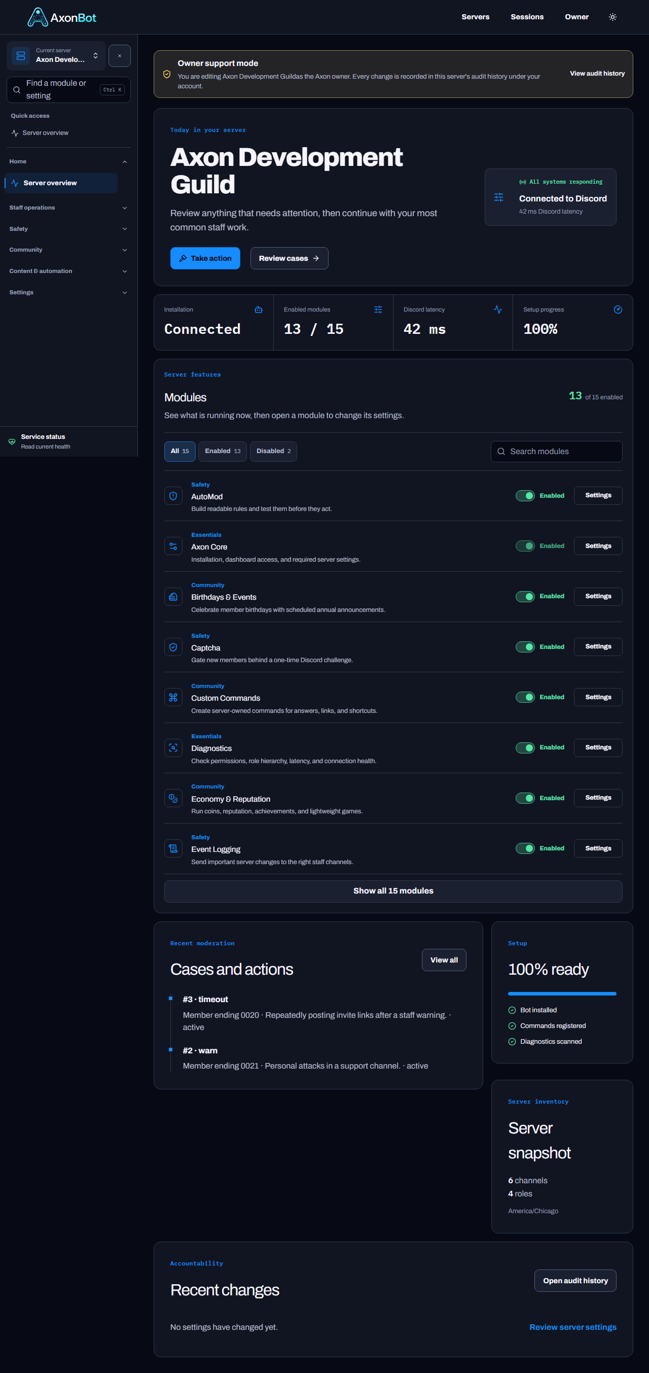The image size is (649, 1373).
Task: Open the Sessions nav item
Action: click(x=527, y=17)
